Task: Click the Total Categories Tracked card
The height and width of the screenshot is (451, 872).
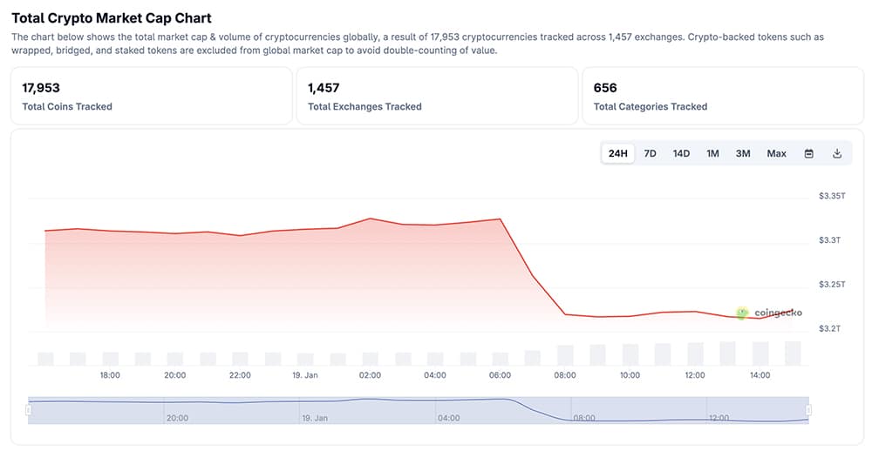Action: tap(722, 96)
